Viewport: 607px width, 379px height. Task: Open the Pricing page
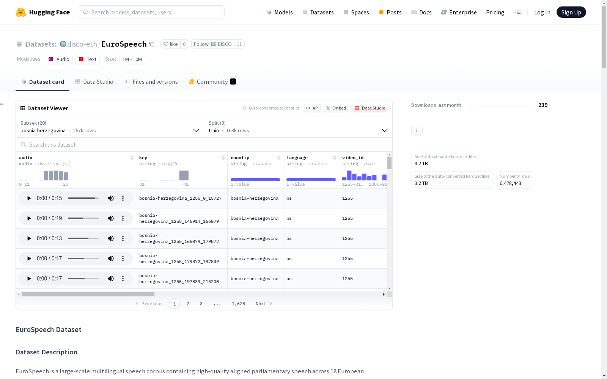[x=495, y=12]
